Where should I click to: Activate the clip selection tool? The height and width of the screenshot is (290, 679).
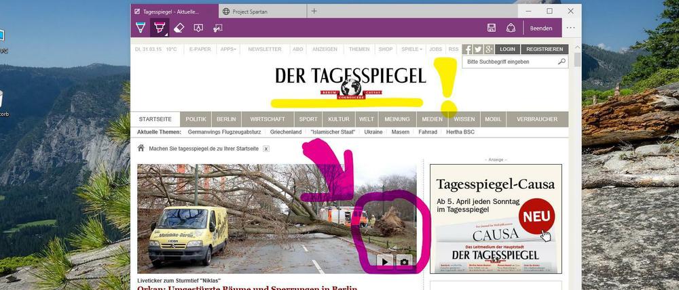click(x=218, y=28)
